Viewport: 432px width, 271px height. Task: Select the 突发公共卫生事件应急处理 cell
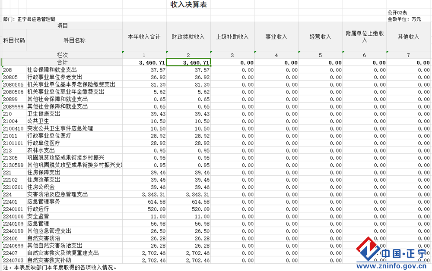(x=74, y=128)
